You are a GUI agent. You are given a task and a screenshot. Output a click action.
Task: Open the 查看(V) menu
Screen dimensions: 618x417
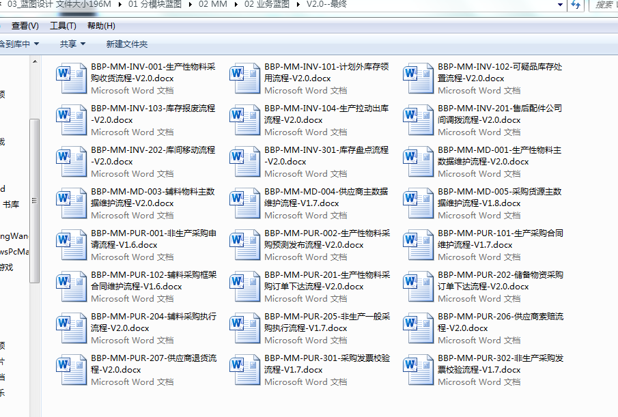[x=25, y=26]
